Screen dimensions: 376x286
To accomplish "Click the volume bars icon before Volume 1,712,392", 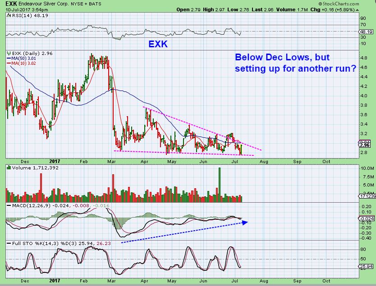I will pos(9,168).
